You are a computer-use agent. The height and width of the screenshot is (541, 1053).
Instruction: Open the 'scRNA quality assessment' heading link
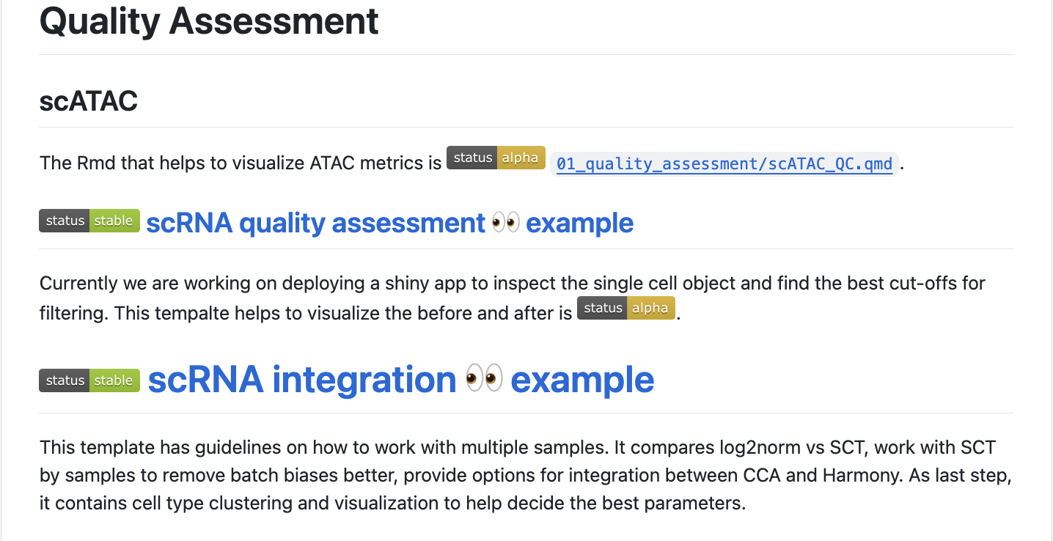tap(315, 222)
